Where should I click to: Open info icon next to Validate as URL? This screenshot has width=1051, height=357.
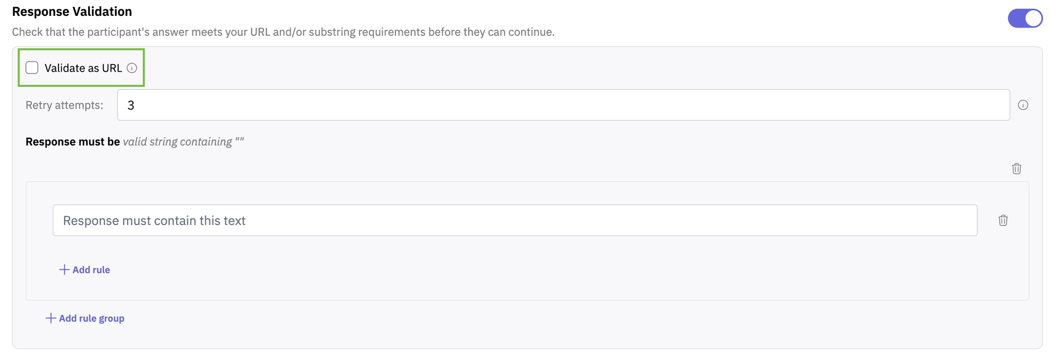pos(132,68)
